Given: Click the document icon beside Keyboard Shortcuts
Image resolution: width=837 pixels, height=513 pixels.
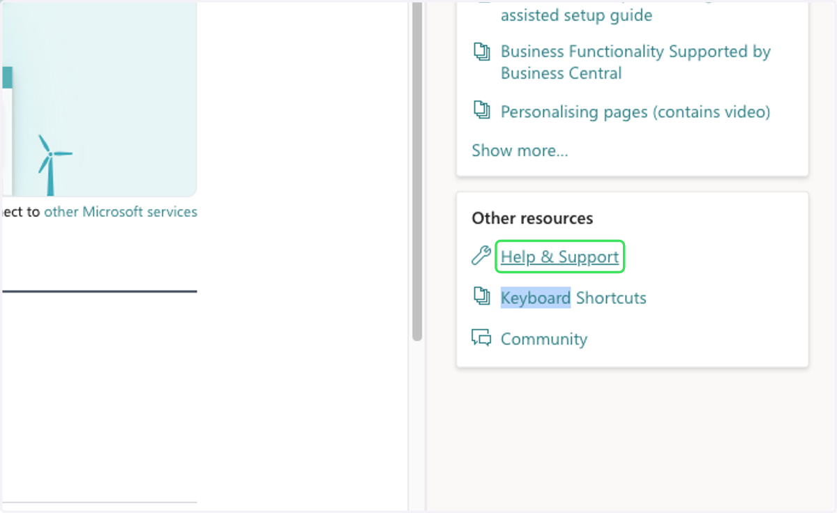Looking at the screenshot, I should [481, 296].
